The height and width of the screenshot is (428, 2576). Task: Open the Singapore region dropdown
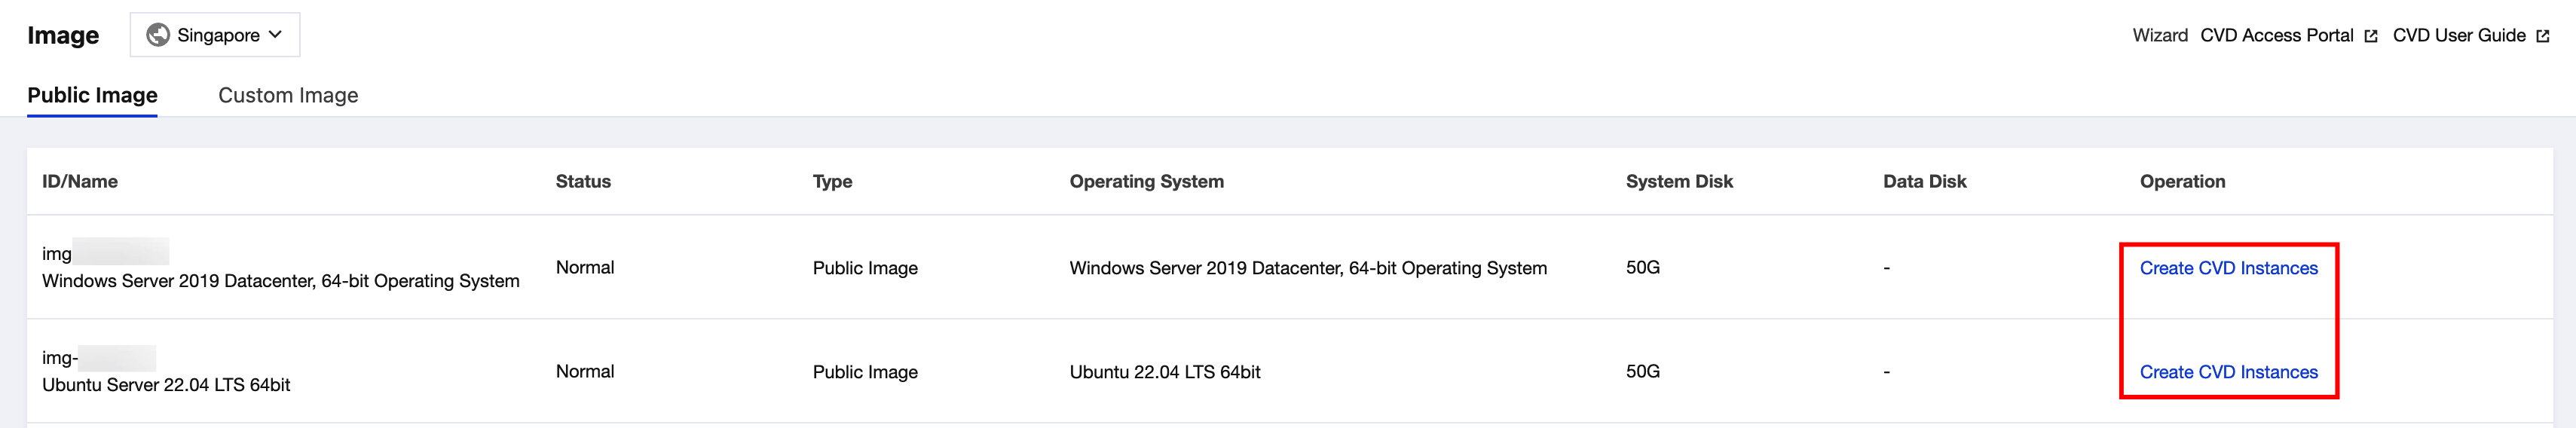pos(215,35)
